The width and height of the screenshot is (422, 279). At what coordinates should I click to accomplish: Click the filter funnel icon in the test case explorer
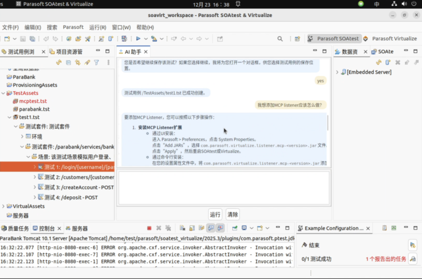[97, 62]
